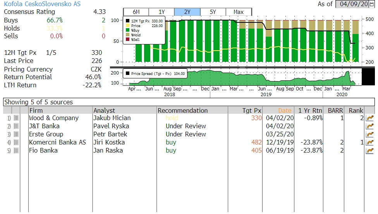Viewport: 378px width, 214px height.
Task: Open chart icon for Wood & Company row
Action: 369,118
